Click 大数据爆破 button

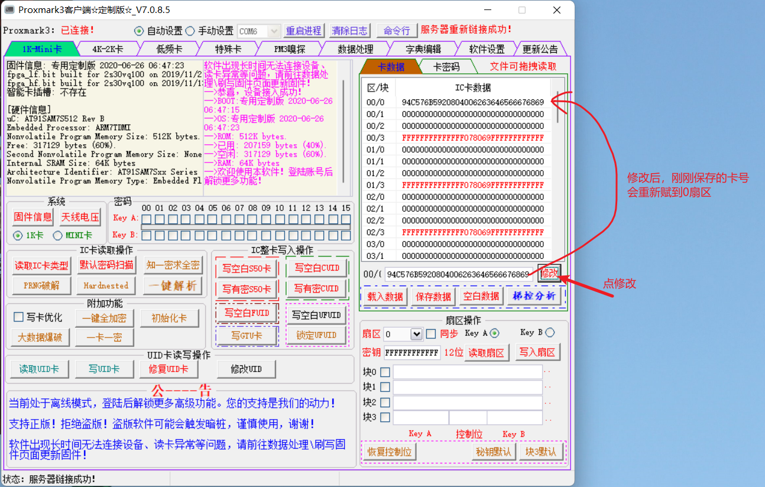pyautogui.click(x=40, y=337)
